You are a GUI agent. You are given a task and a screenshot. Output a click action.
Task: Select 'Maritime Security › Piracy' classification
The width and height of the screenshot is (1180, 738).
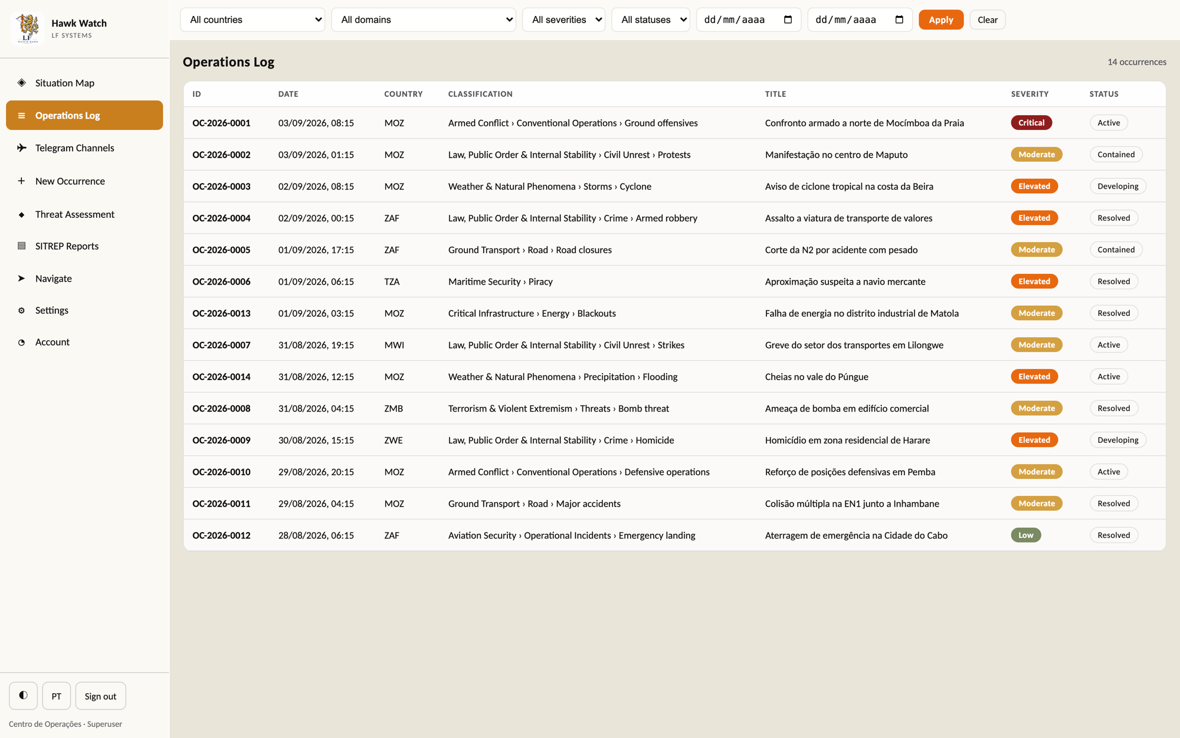(500, 282)
